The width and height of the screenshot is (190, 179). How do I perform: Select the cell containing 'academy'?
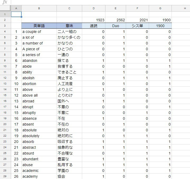[x=39, y=176]
